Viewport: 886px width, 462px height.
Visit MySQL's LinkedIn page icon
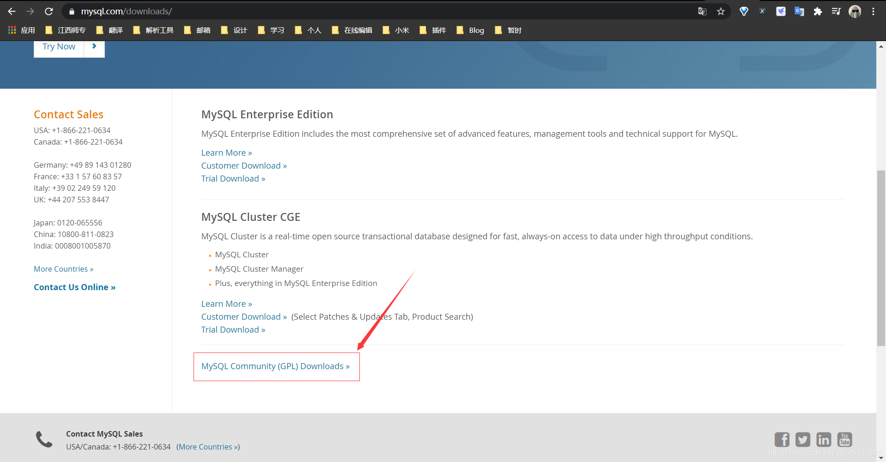824,439
